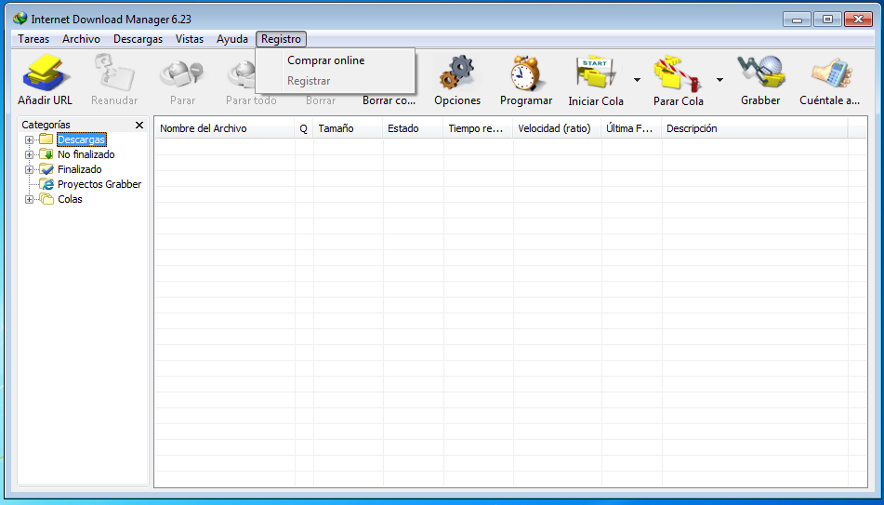
Task: Select Descargas category in tree
Action: (x=81, y=140)
